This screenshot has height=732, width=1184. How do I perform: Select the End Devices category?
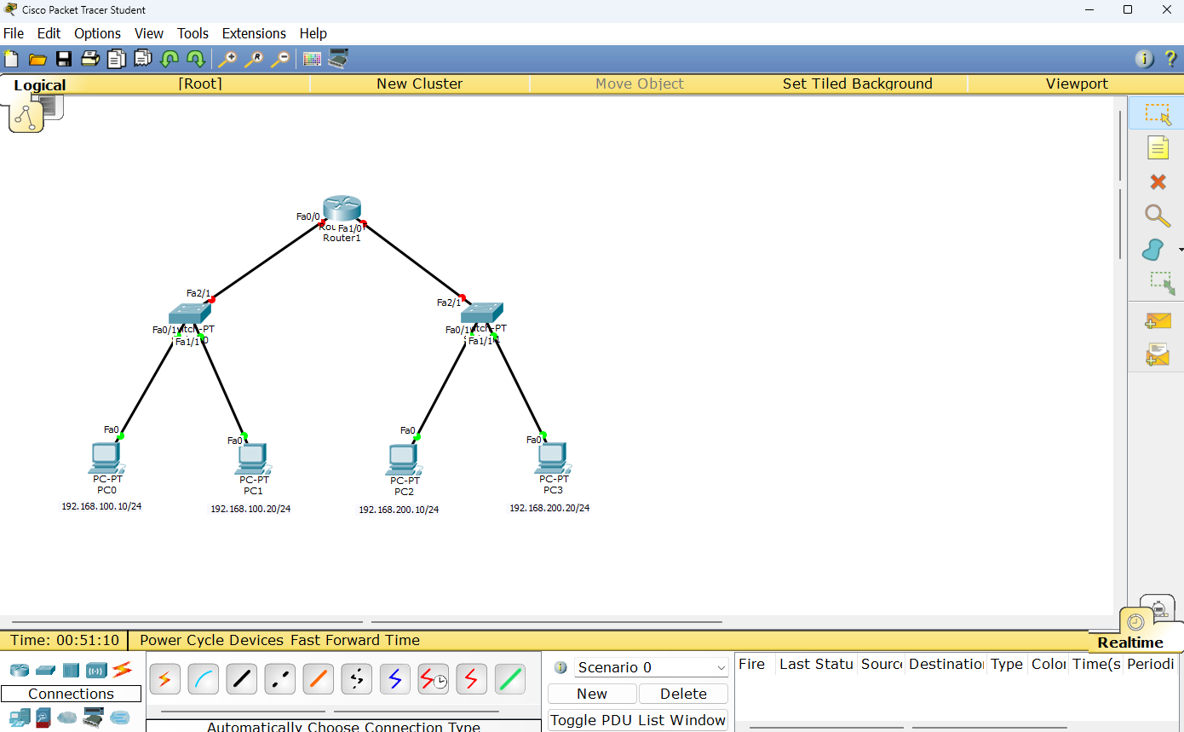tap(20, 718)
